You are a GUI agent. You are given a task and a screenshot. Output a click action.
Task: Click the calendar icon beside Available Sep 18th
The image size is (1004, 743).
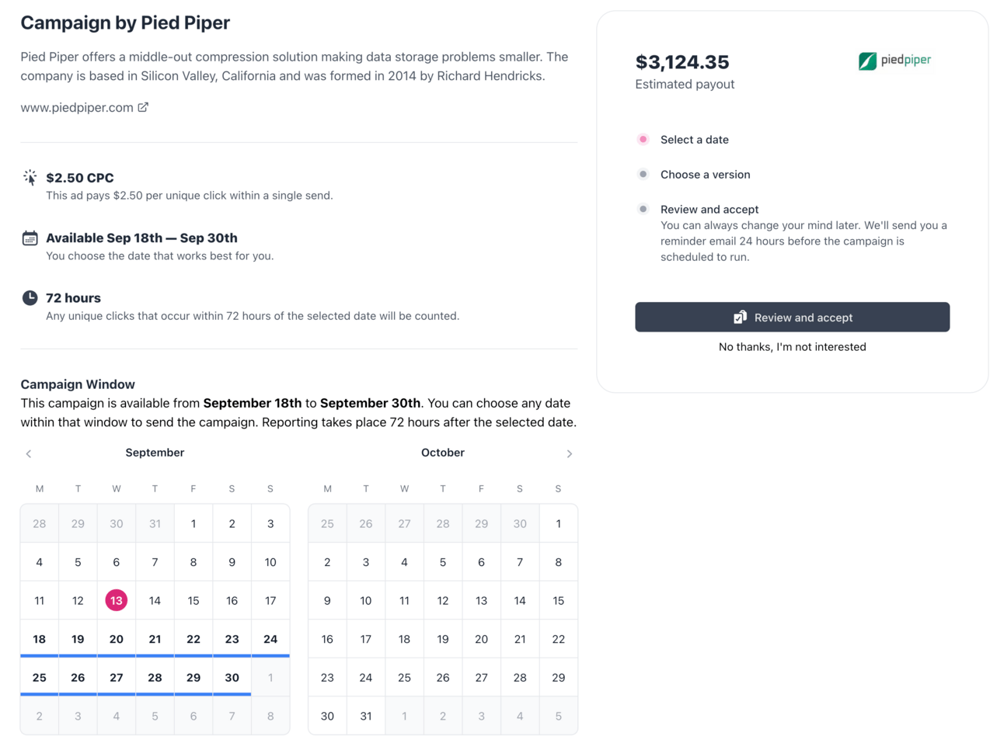click(30, 238)
